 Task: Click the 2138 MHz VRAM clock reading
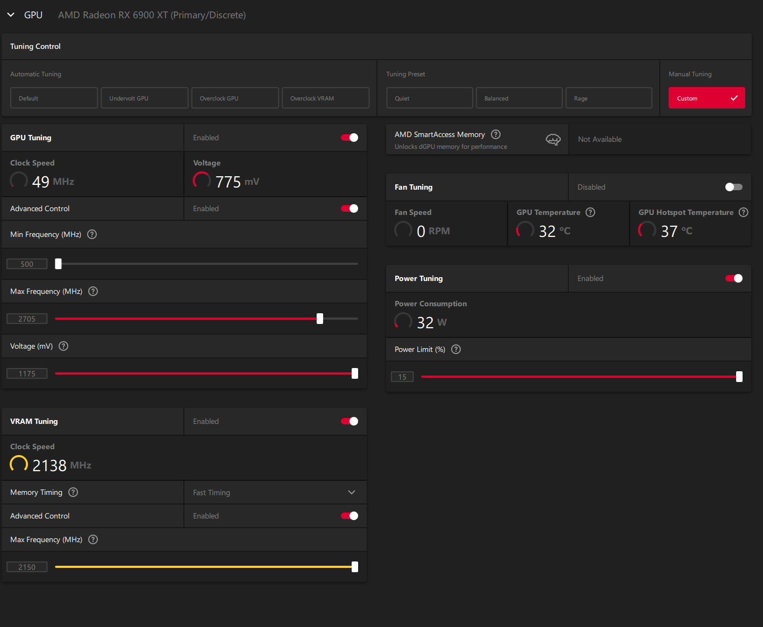tap(62, 465)
